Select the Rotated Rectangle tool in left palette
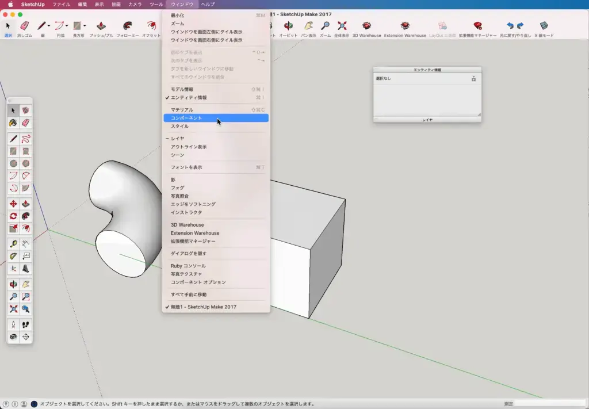Image resolution: width=589 pixels, height=409 pixels. pos(25,151)
